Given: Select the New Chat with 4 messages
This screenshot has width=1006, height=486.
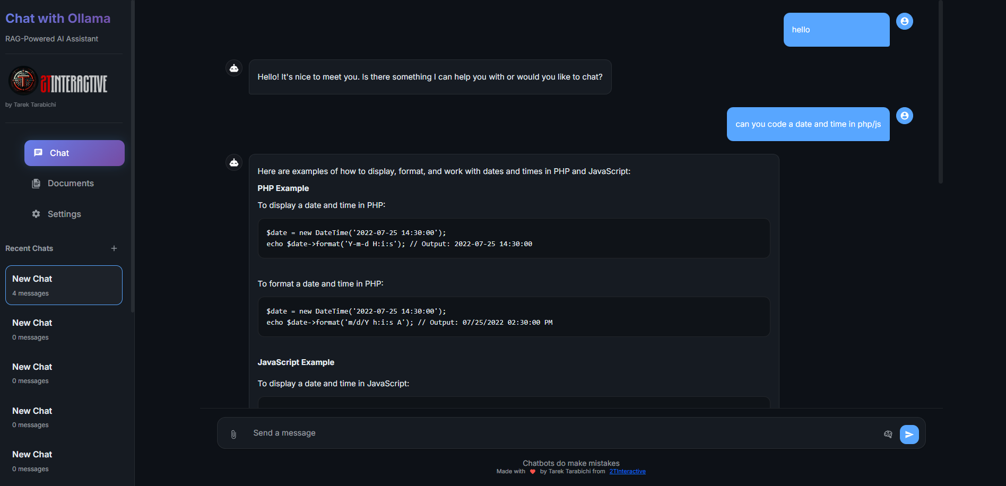Looking at the screenshot, I should coord(64,285).
